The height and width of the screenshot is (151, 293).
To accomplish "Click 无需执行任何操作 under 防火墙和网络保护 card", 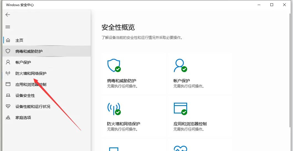I will tap(122, 129).
